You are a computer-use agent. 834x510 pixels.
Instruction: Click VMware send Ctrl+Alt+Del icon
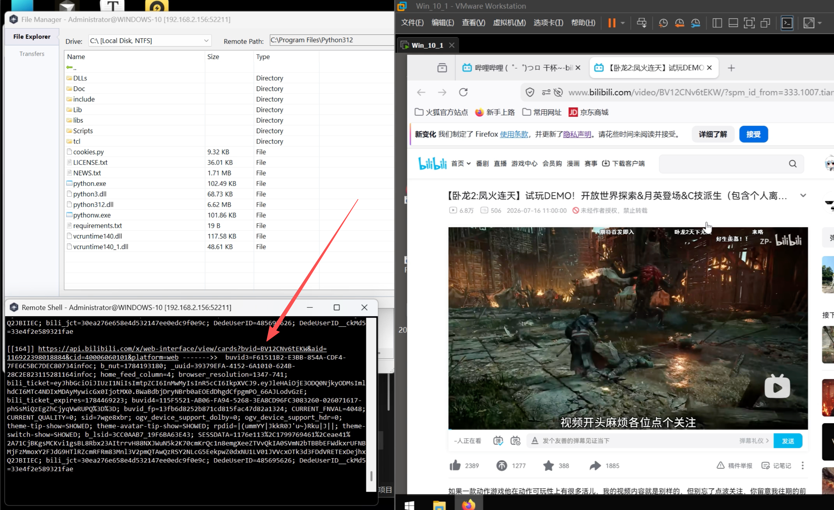coord(641,23)
